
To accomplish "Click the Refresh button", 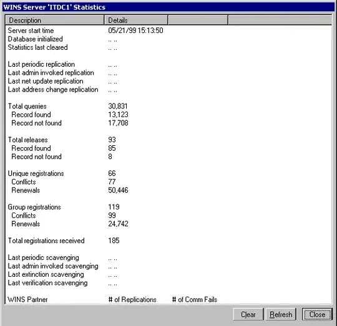I will click(x=281, y=314).
